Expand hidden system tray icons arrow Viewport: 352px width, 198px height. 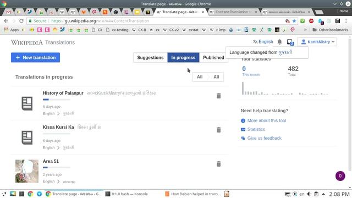coord(323,194)
